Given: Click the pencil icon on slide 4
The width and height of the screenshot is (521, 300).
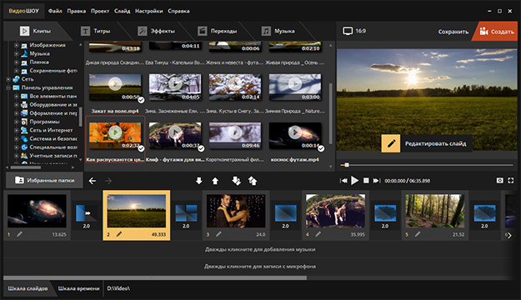Looking at the screenshot, I should [x=318, y=234].
